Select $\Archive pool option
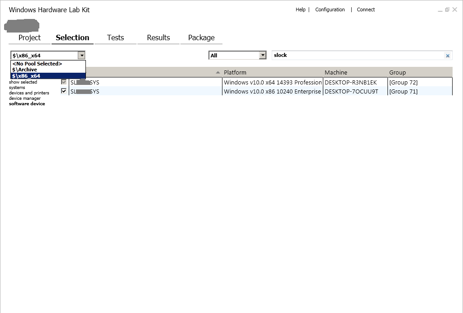Screen dimensions: 463x313 25,70
